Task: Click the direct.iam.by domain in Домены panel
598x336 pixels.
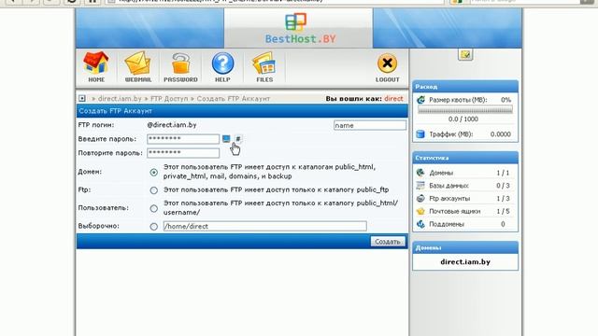Action: click(465, 261)
